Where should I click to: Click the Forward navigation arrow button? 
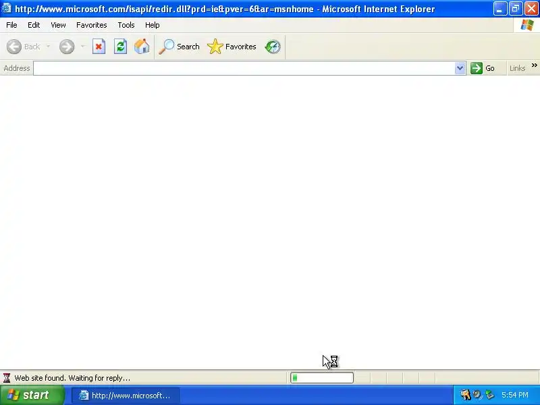[x=67, y=47]
